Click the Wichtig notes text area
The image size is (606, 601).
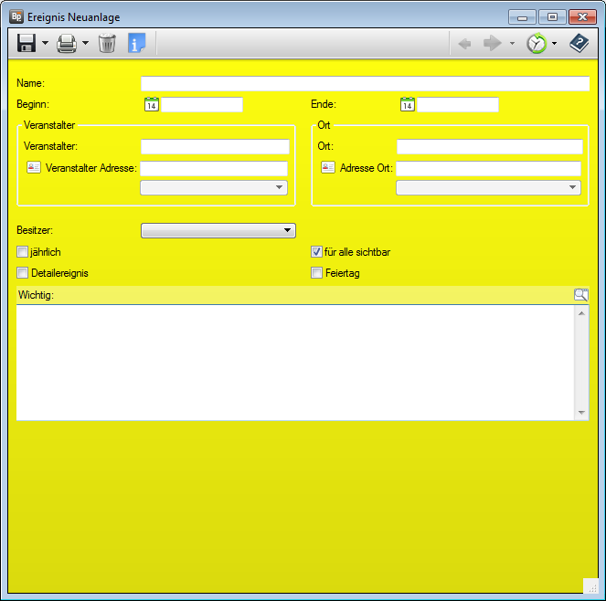[x=296, y=362]
